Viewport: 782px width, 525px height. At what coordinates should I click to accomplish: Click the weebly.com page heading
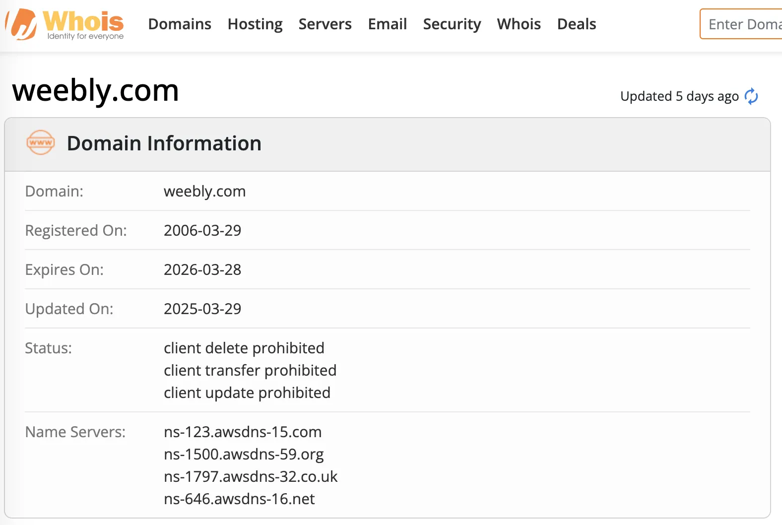[95, 91]
